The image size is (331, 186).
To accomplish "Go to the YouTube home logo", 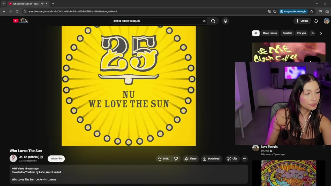I will tap(21, 21).
